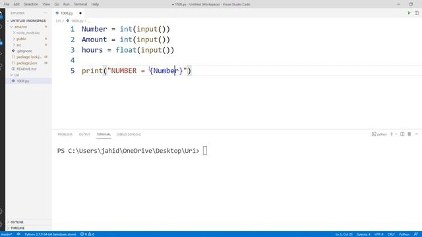Switch to the OUTPUT panel tab
Viewport: 422px width, 237px height.
(x=84, y=134)
